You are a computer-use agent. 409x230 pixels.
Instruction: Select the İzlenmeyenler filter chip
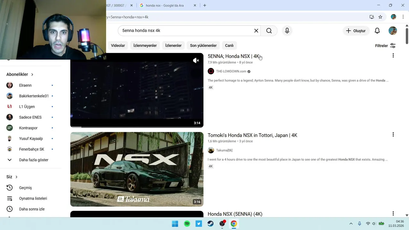145,45
